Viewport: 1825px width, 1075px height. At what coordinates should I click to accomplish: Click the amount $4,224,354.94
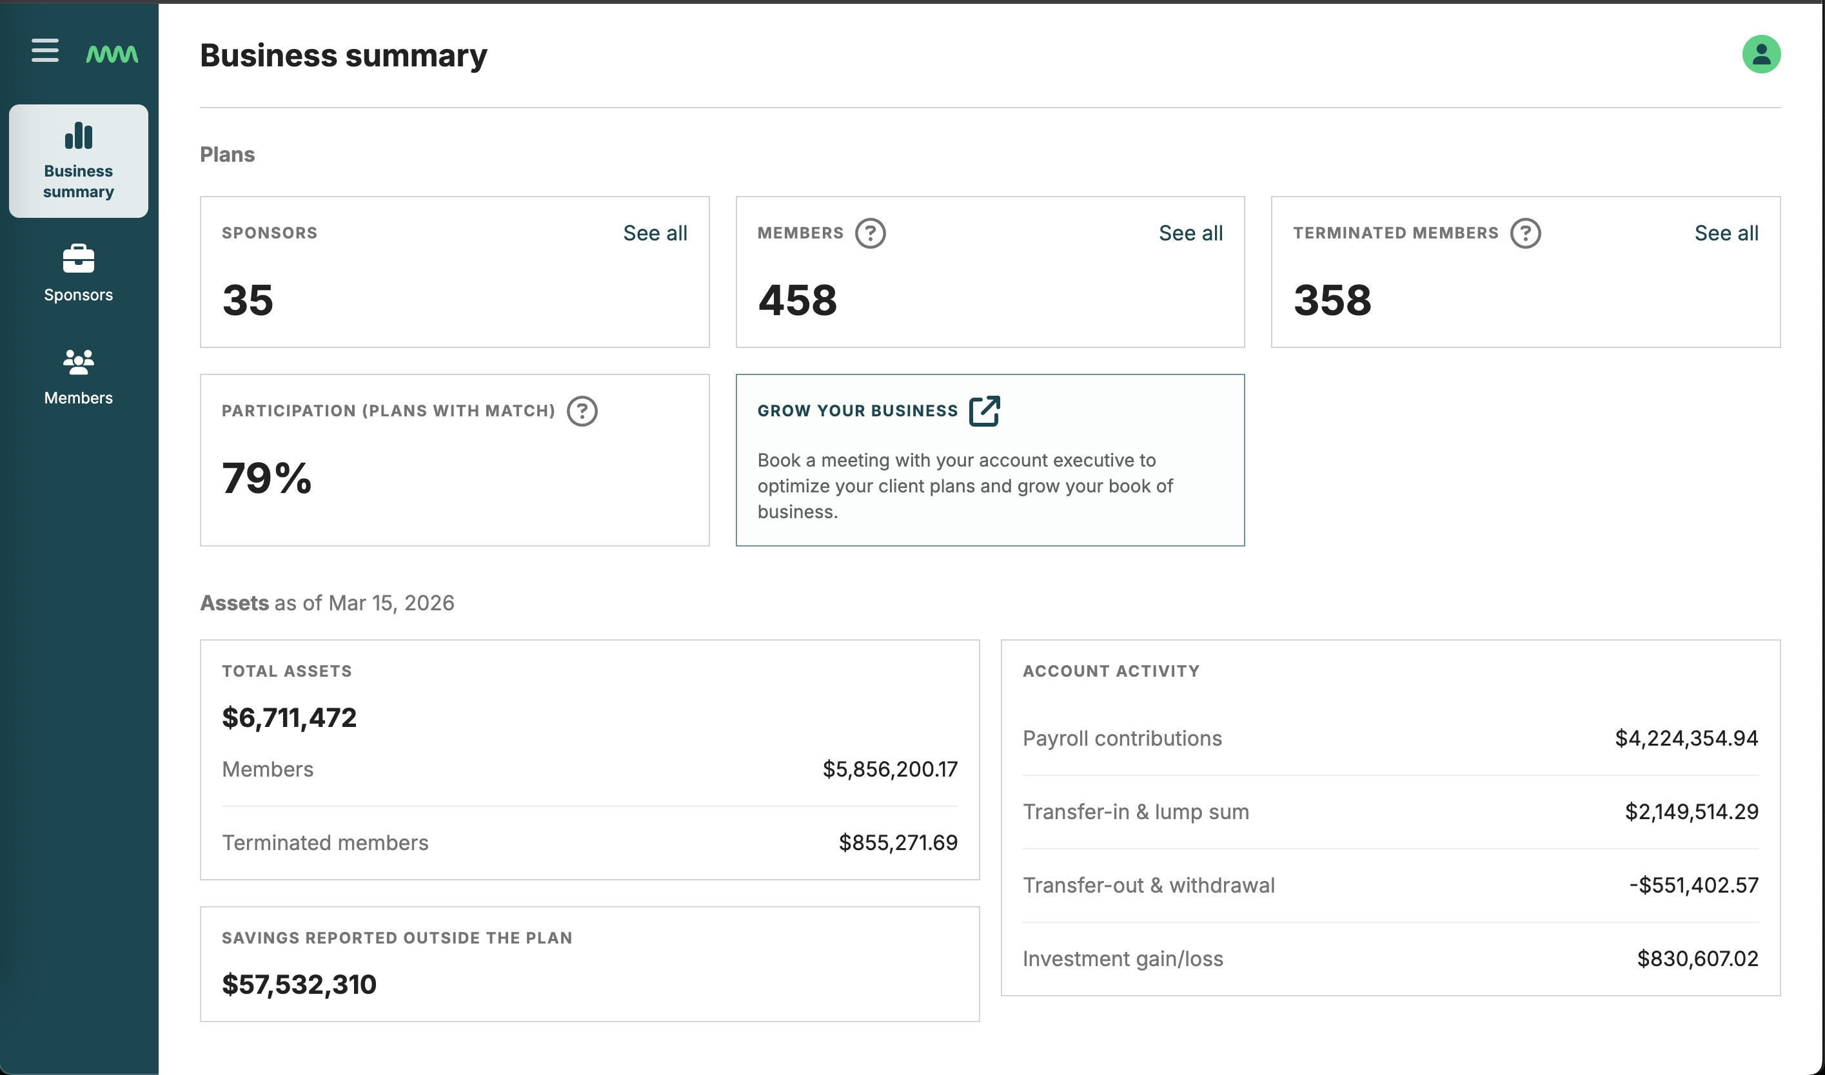pyautogui.click(x=1686, y=738)
